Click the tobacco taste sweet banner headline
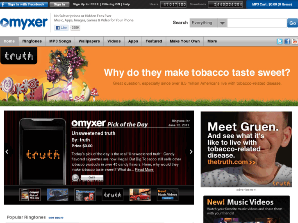This screenshot has height=223, width=298. [197, 72]
